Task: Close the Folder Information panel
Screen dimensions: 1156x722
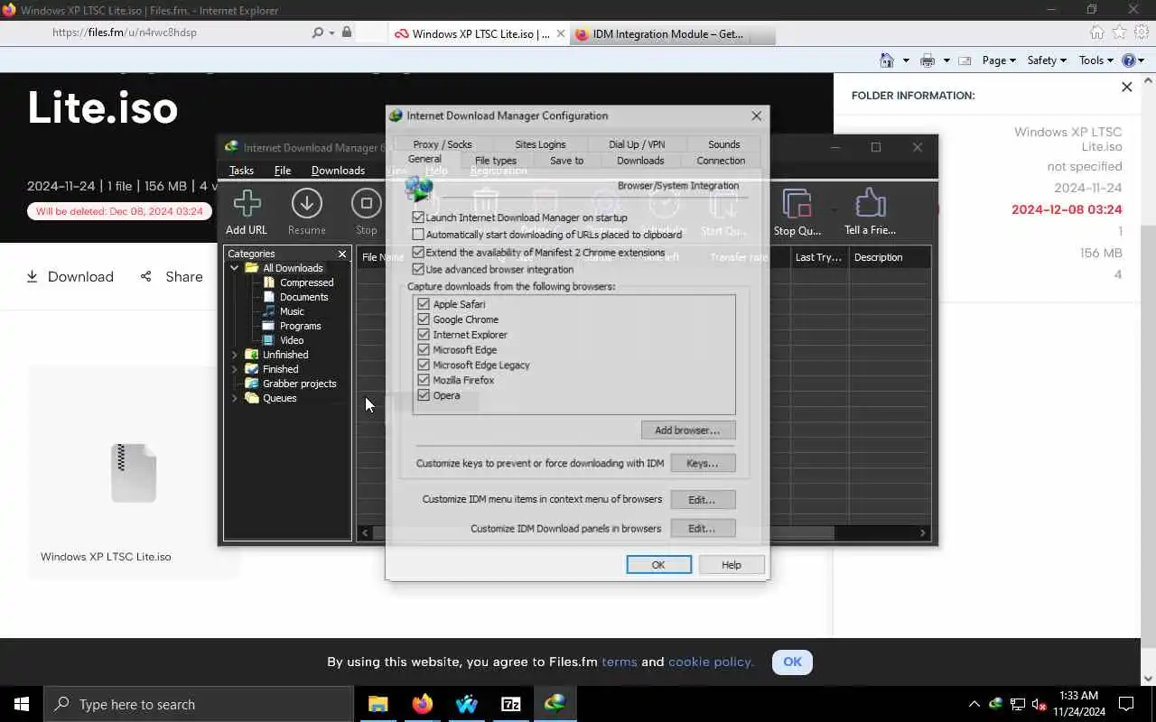Action: pyautogui.click(x=1126, y=88)
